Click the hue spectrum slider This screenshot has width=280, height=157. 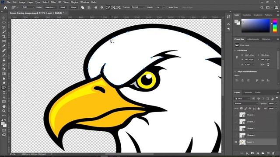click(275, 26)
